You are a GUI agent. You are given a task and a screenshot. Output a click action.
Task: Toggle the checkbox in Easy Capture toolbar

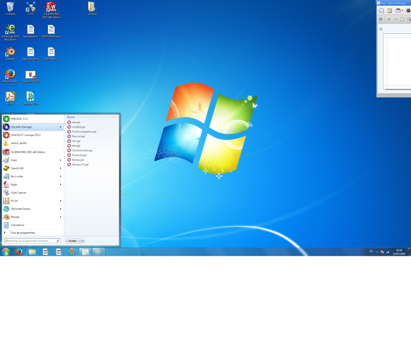click(x=381, y=19)
